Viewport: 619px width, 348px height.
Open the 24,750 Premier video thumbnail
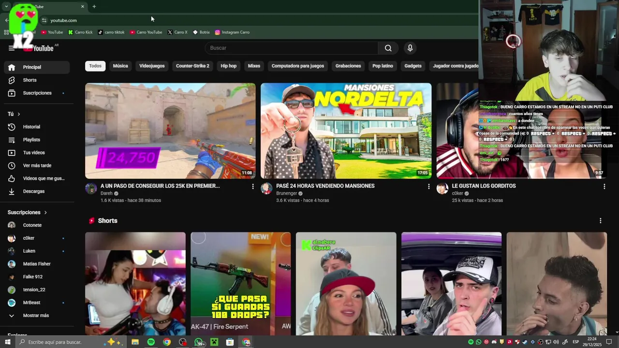tap(170, 130)
